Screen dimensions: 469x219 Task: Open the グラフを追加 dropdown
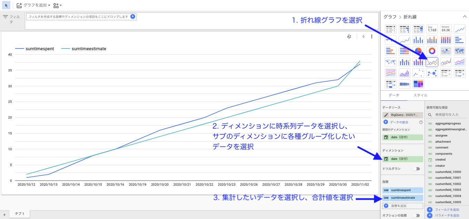33,6
